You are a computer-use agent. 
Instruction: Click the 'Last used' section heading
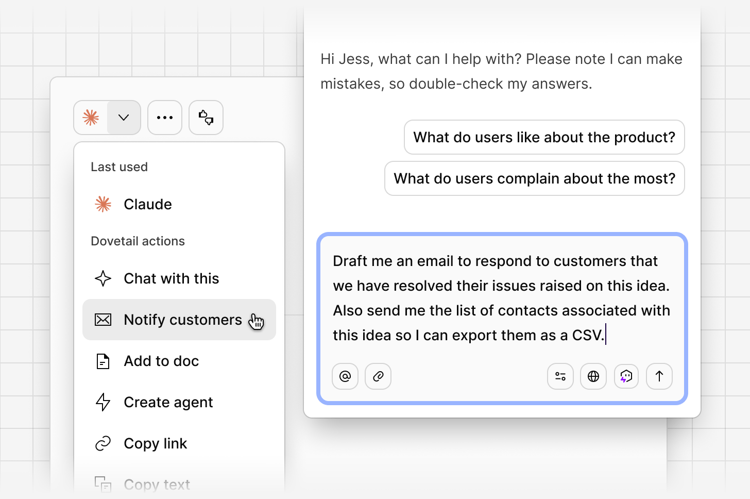click(119, 167)
